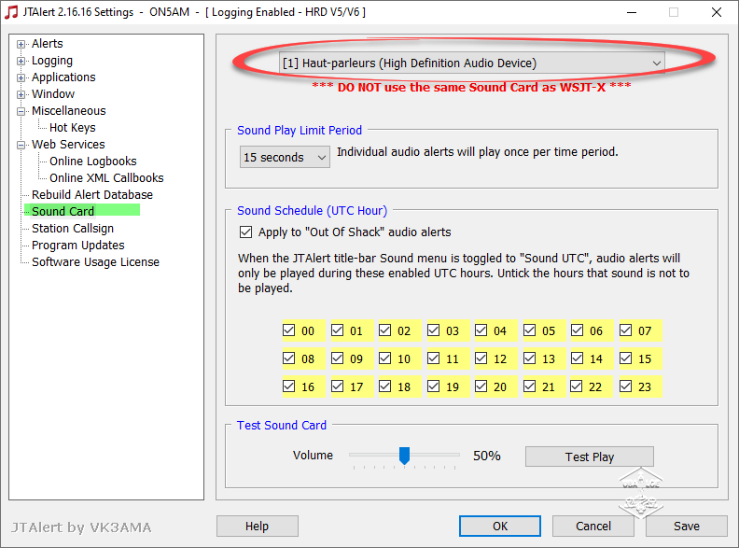Select Applications label in tree
Image resolution: width=739 pixels, height=548 pixels.
pos(63,77)
